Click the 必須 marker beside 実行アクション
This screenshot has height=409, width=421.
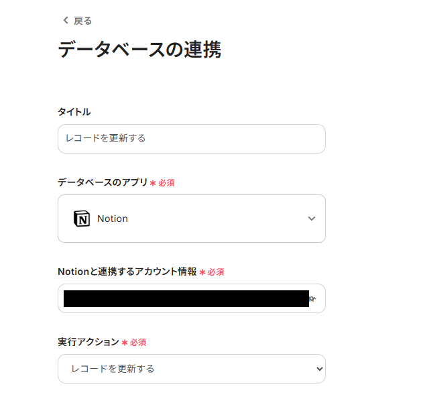point(138,342)
